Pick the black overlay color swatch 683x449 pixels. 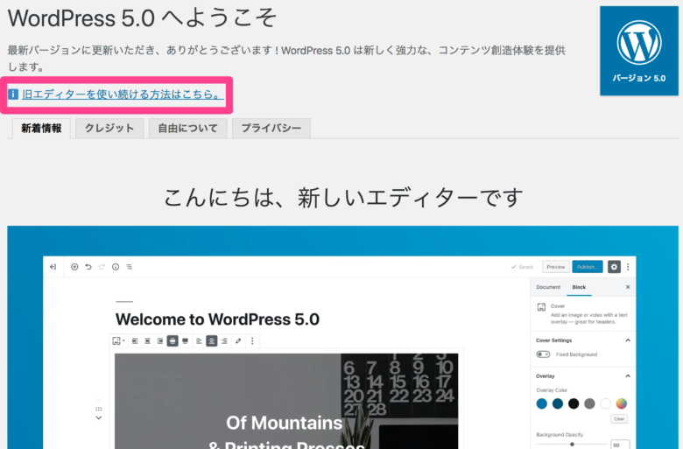pyautogui.click(x=574, y=403)
